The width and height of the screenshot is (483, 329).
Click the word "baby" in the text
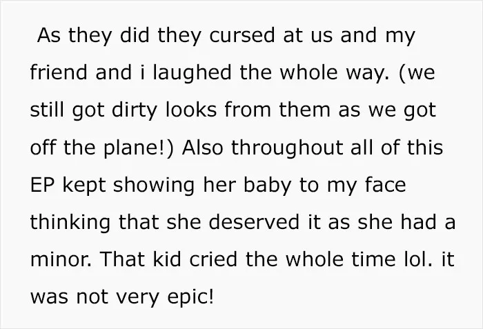pyautogui.click(x=267, y=186)
